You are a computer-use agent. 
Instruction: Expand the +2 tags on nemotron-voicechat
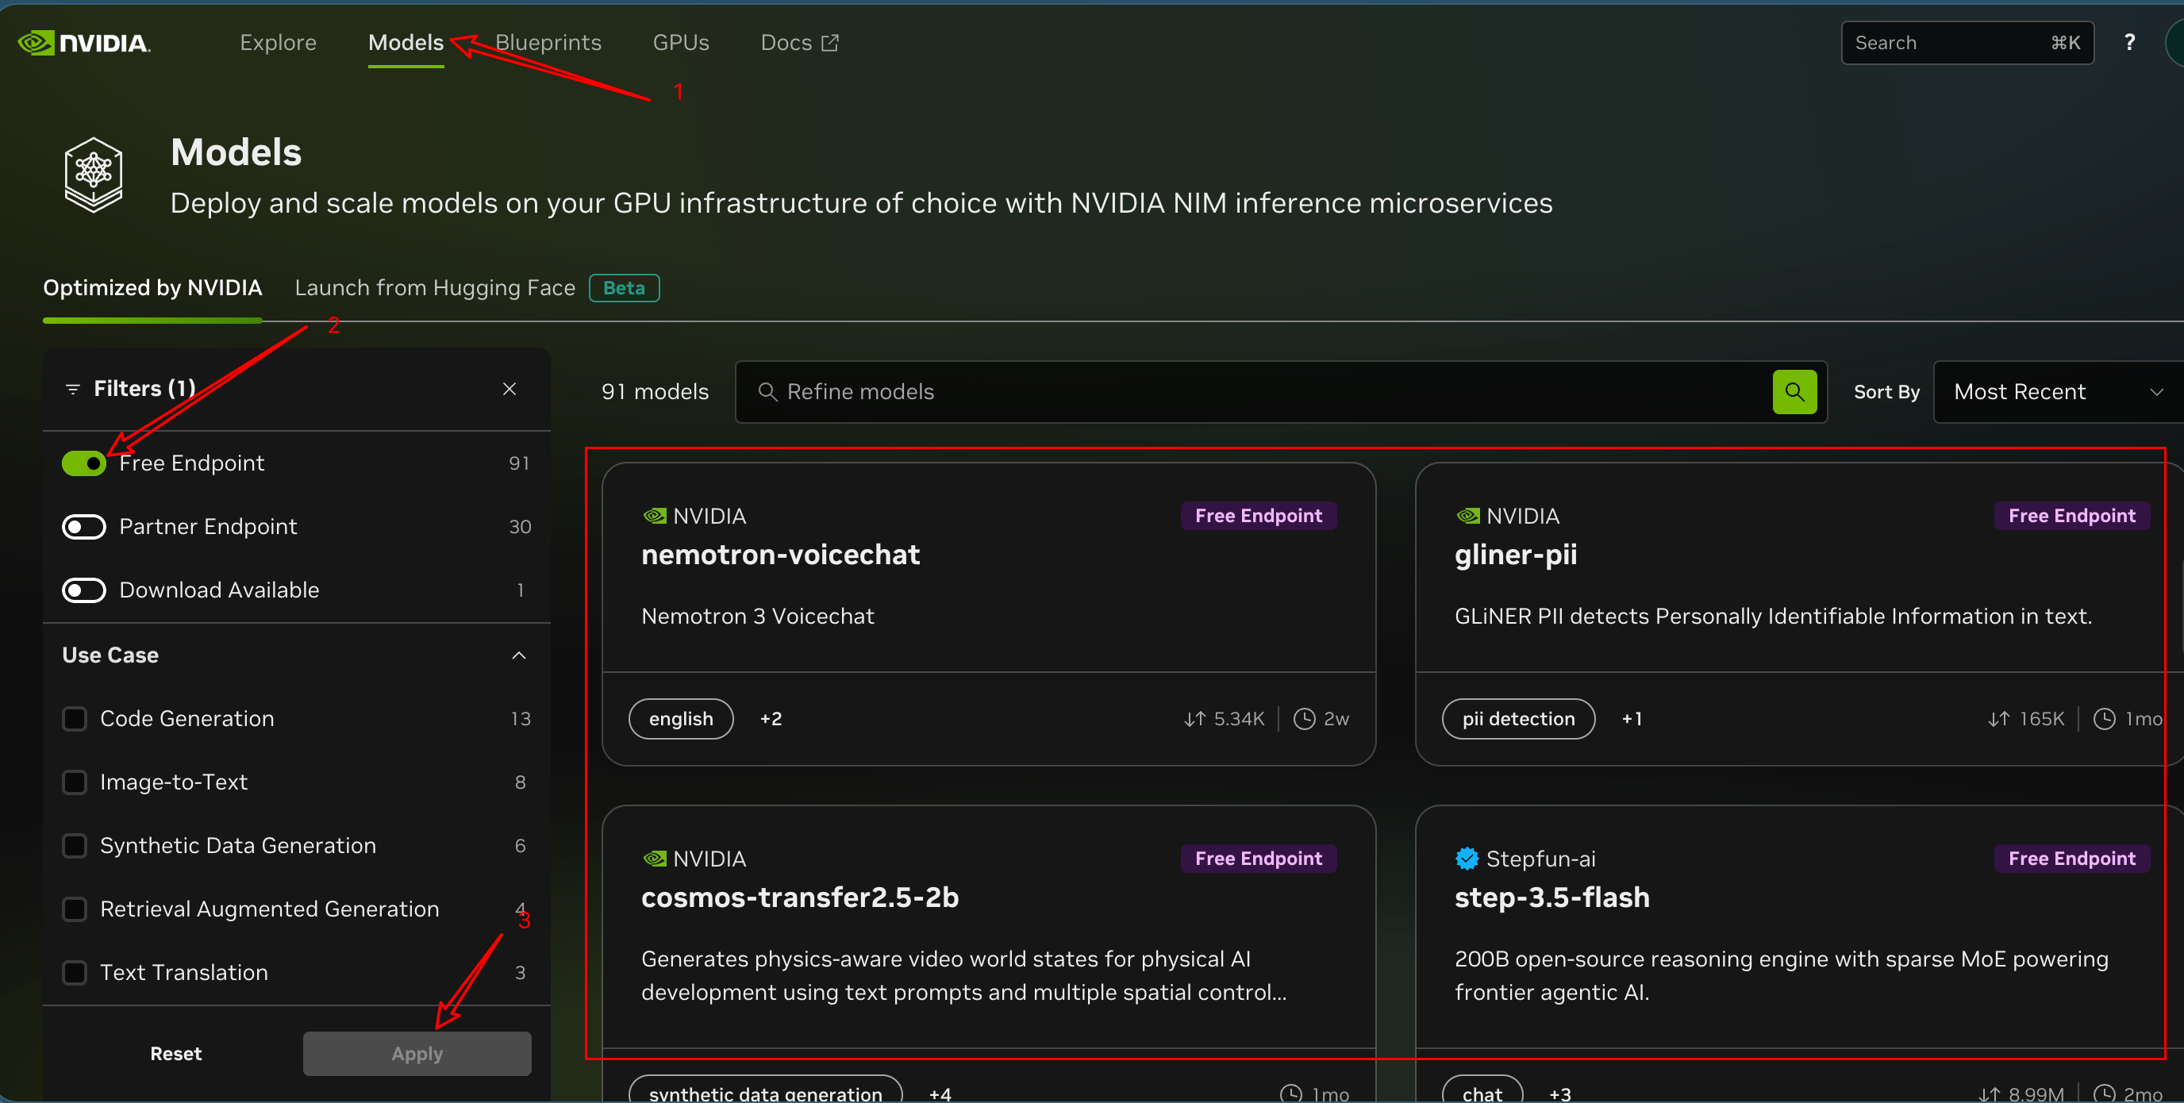[771, 719]
